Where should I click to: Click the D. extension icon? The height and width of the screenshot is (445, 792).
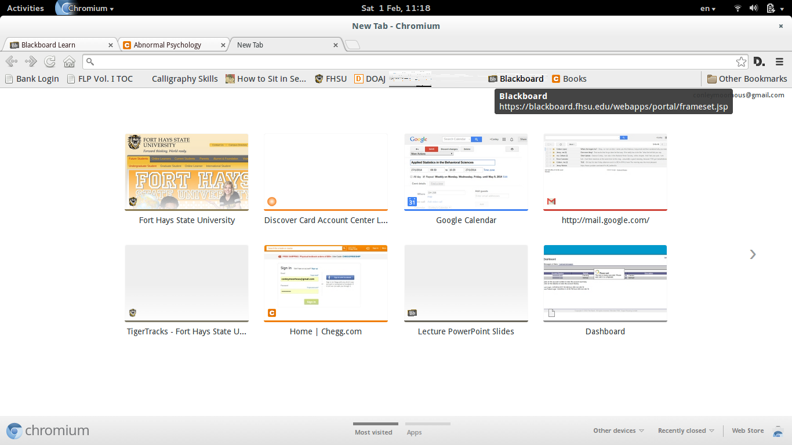pyautogui.click(x=759, y=61)
